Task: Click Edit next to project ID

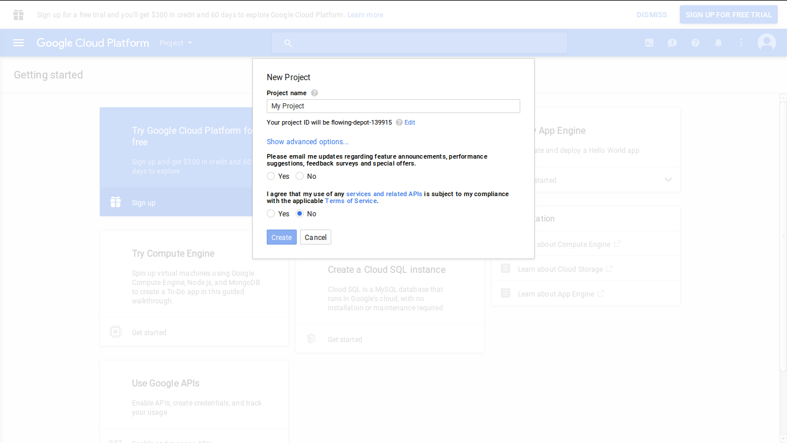Action: click(410, 122)
